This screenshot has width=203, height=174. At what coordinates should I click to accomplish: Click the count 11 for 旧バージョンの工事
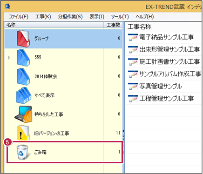click(118, 133)
